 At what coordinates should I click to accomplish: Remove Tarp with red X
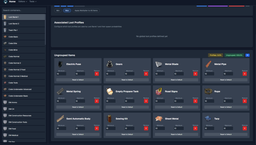(245, 128)
